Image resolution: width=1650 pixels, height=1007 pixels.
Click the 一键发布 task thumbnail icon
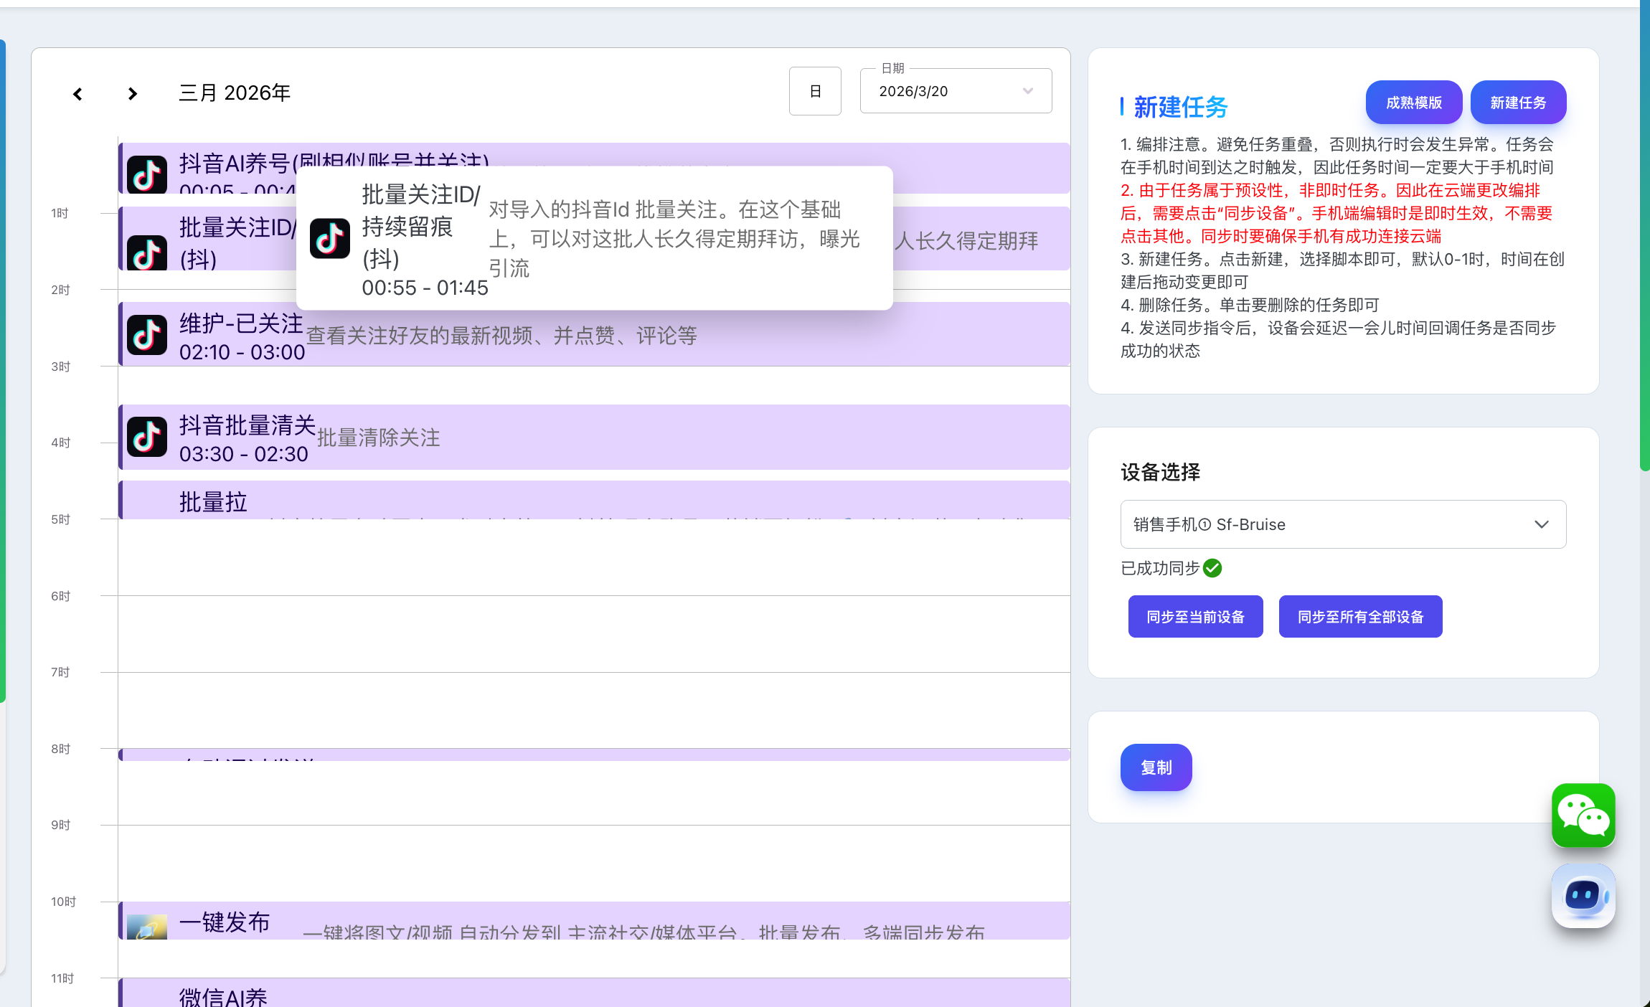[147, 926]
